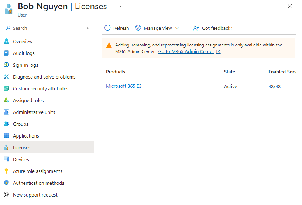
Task: Click the Active state cell
Action: [x=230, y=86]
